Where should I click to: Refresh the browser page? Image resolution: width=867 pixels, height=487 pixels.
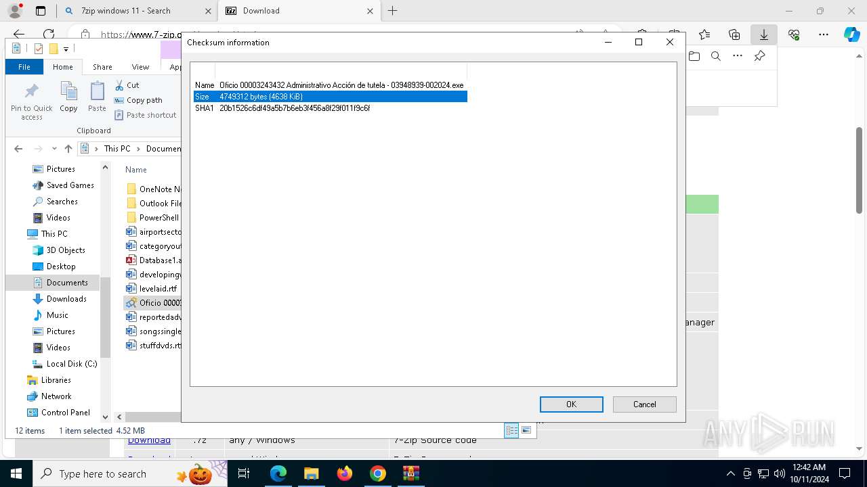point(49,34)
